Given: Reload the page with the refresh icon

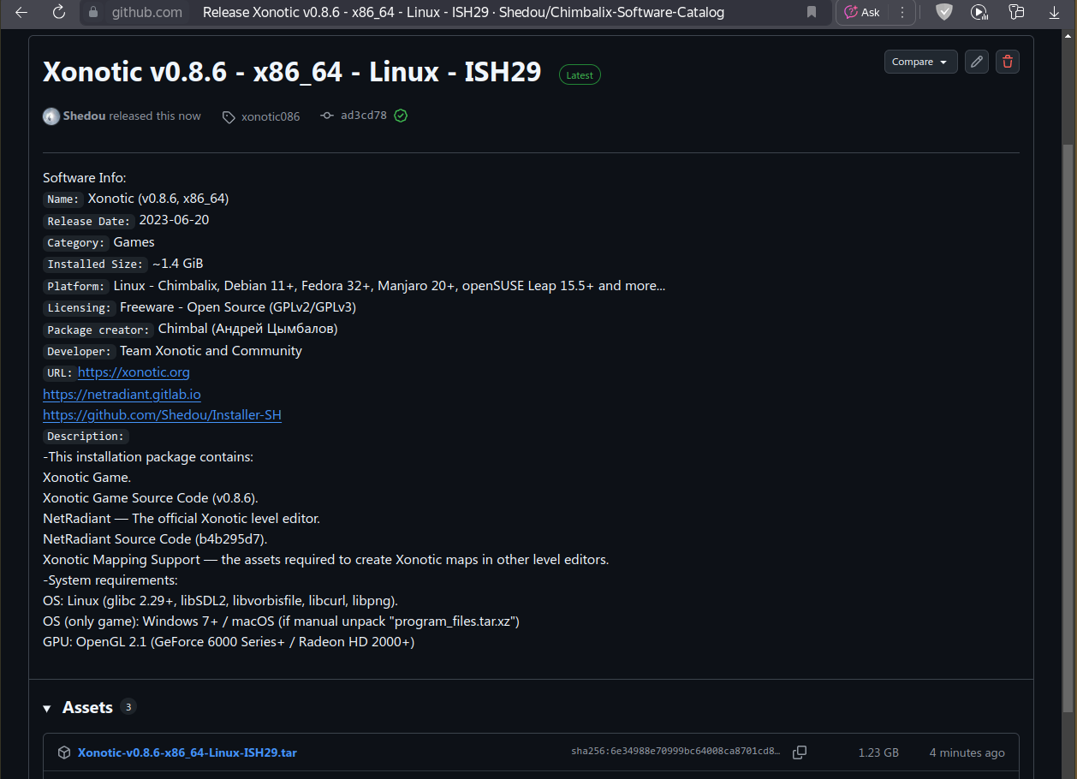Looking at the screenshot, I should click(59, 12).
